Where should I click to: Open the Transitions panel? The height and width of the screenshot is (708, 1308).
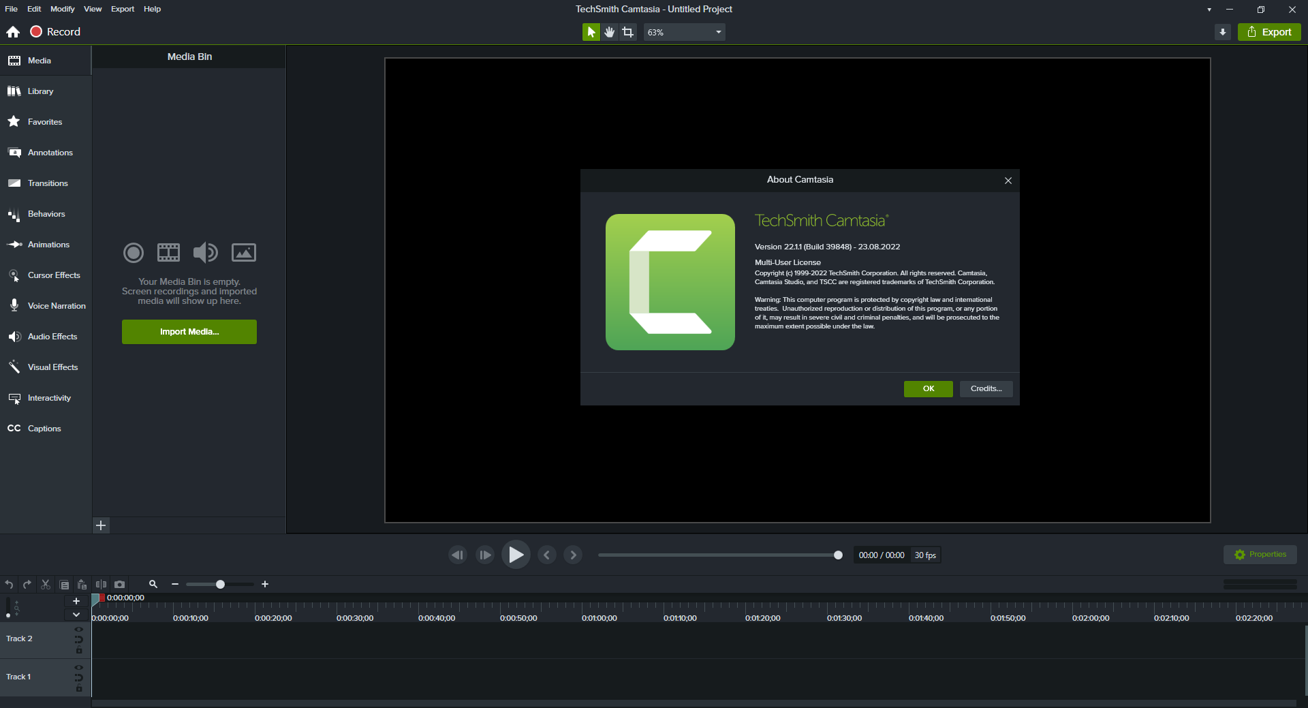click(x=46, y=183)
